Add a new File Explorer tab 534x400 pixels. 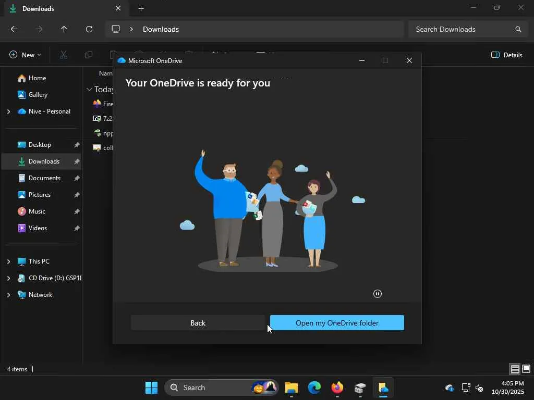pyautogui.click(x=141, y=8)
